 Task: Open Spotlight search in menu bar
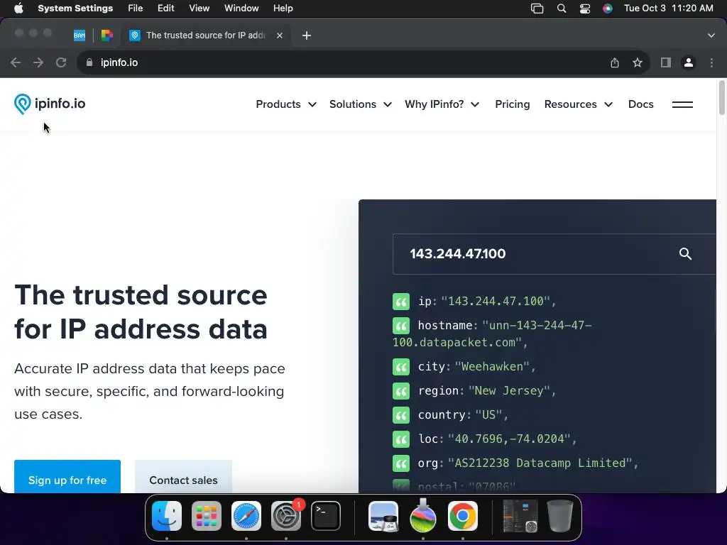[x=562, y=9]
